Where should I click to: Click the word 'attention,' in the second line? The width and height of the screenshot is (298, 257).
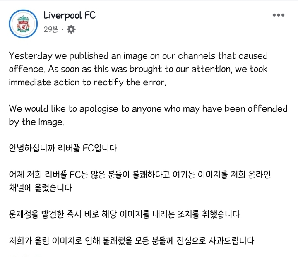[212, 69]
